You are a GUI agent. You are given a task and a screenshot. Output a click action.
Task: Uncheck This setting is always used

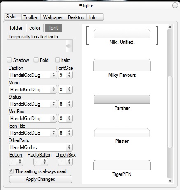(x=11, y=171)
